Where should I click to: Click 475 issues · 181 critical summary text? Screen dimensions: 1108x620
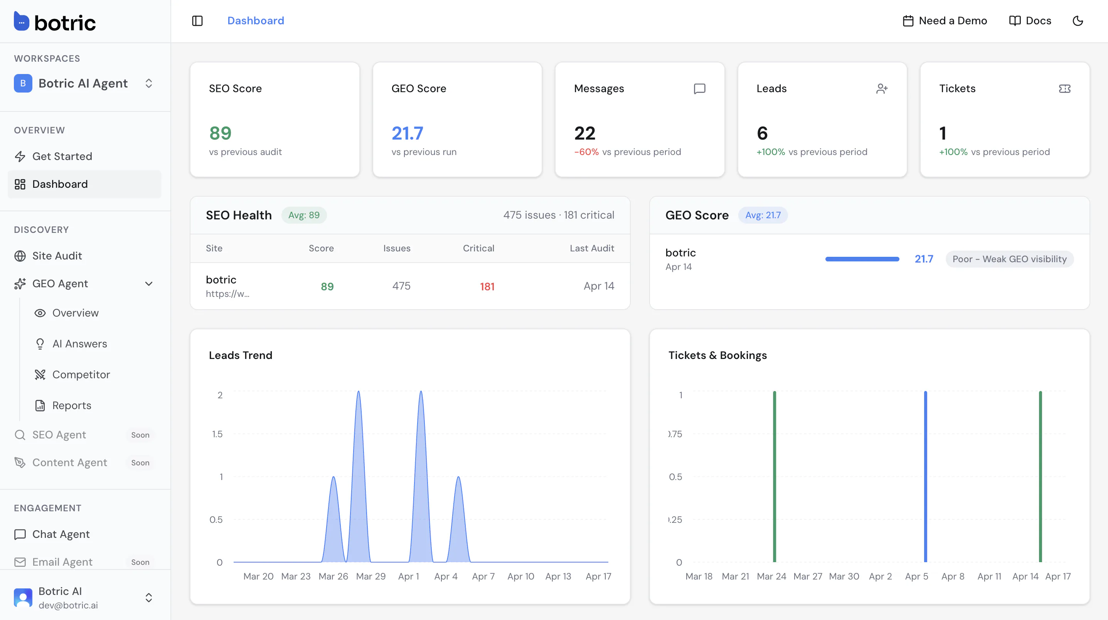559,215
